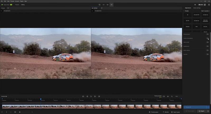This screenshot has width=211, height=114.
Task: Add a new tab next to Untitled
Action: click(x=102, y=8)
